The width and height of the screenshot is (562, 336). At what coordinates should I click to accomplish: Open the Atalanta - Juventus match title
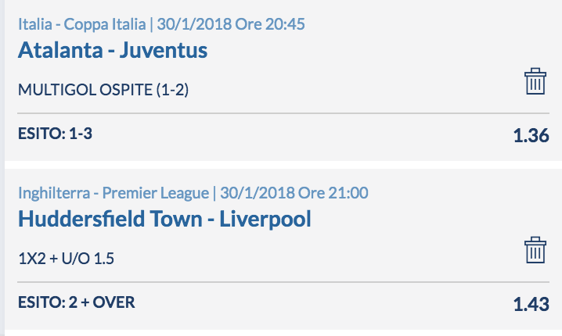113,50
